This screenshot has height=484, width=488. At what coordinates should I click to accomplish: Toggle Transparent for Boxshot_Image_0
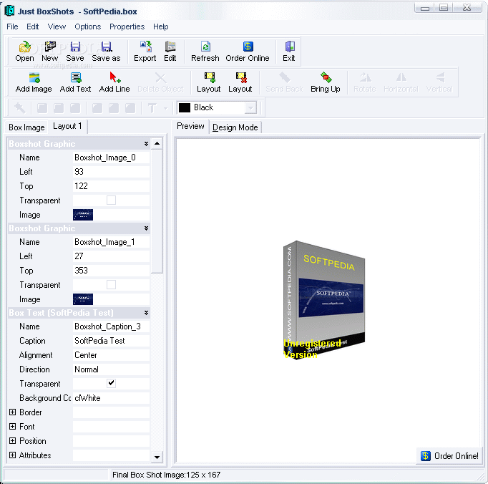pyautogui.click(x=111, y=200)
